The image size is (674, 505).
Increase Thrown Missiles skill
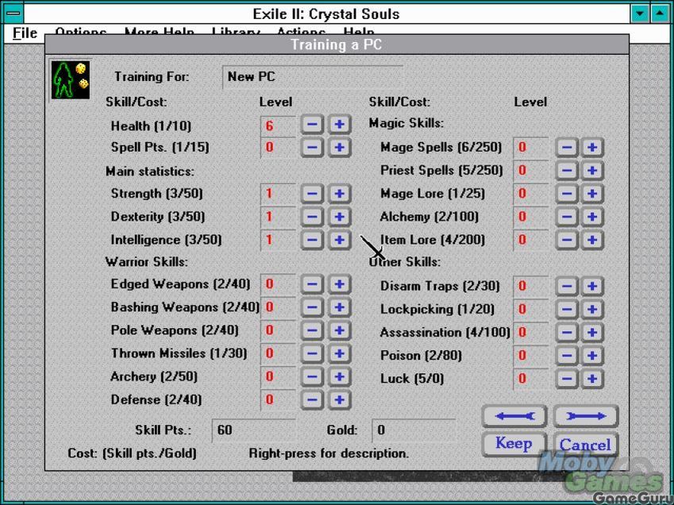340,353
